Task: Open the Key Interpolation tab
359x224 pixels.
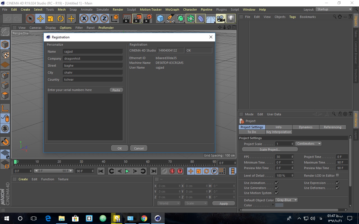Action: (279, 132)
